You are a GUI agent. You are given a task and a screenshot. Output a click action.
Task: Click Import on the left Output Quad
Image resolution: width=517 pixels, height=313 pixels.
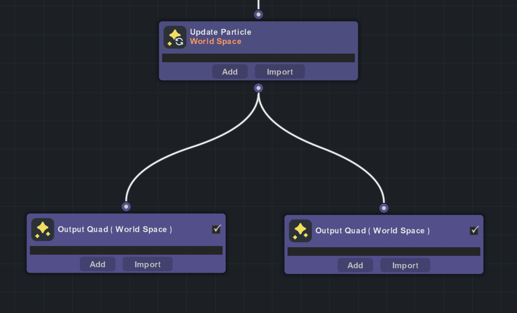point(147,264)
